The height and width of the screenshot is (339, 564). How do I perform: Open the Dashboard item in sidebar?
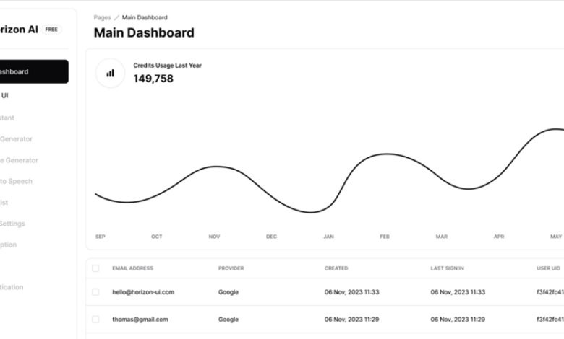tap(34, 71)
